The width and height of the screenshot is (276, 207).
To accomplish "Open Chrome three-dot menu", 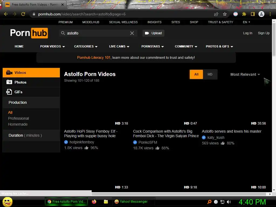I will (x=270, y=14).
